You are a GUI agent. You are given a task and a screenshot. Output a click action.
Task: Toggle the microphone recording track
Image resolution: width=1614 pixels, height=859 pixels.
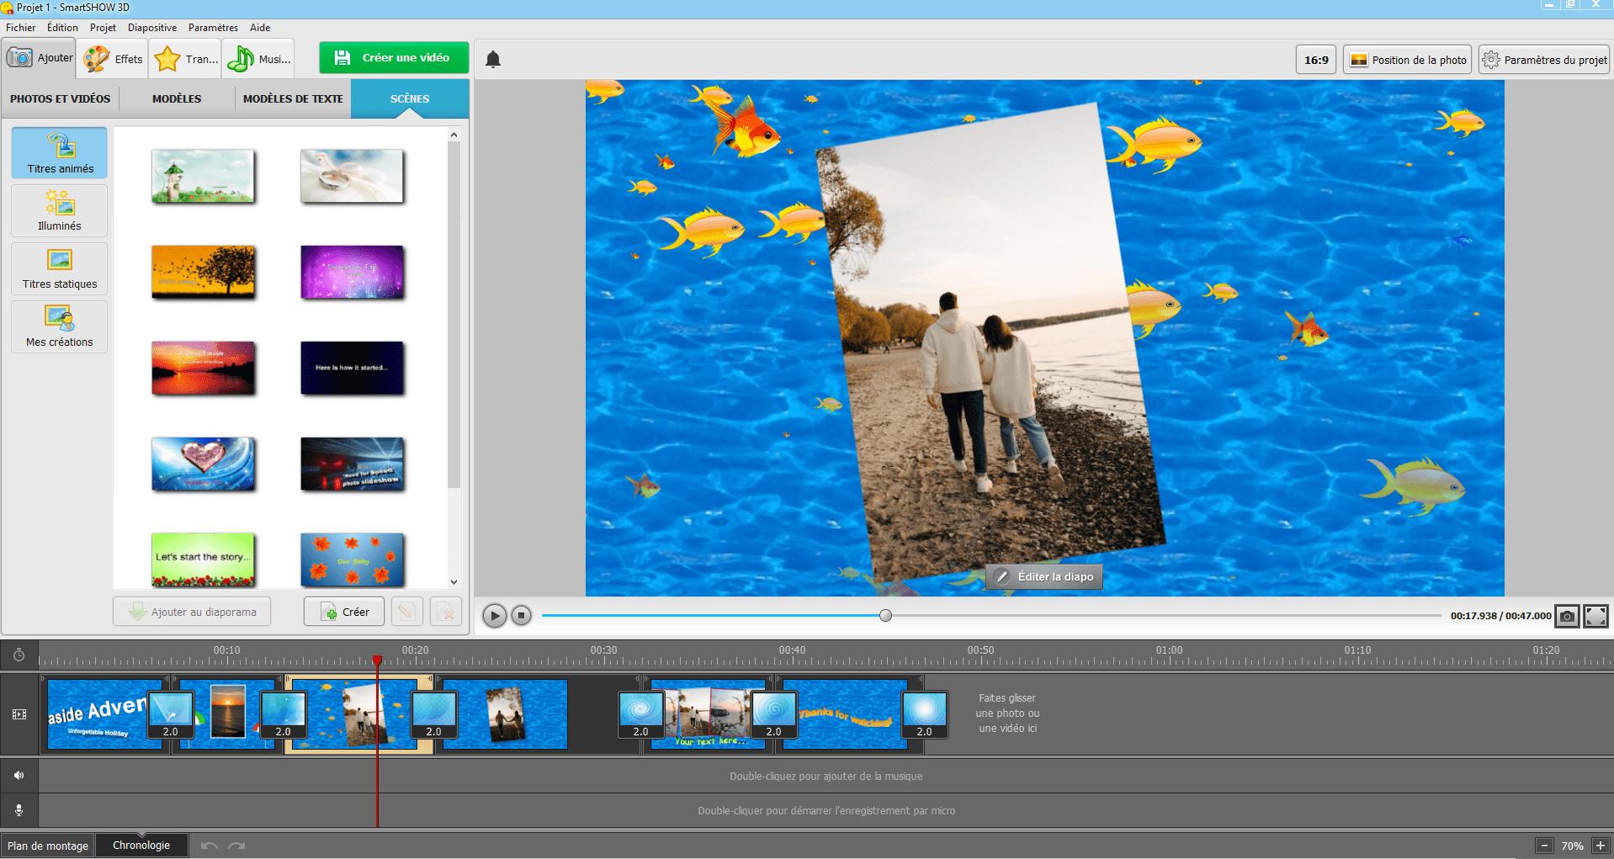coord(19,809)
